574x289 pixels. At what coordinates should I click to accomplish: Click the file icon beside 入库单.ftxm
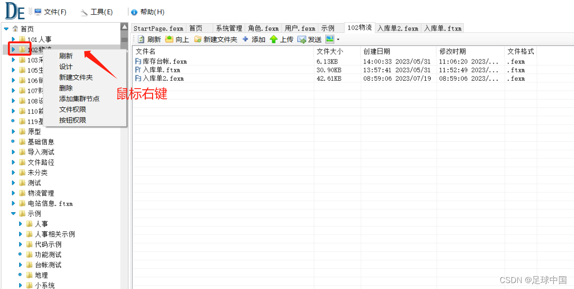(137, 70)
